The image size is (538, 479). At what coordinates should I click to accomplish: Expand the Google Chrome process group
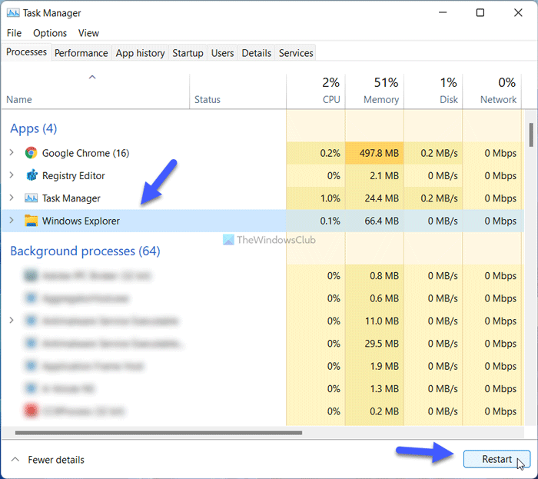pyautogui.click(x=12, y=152)
